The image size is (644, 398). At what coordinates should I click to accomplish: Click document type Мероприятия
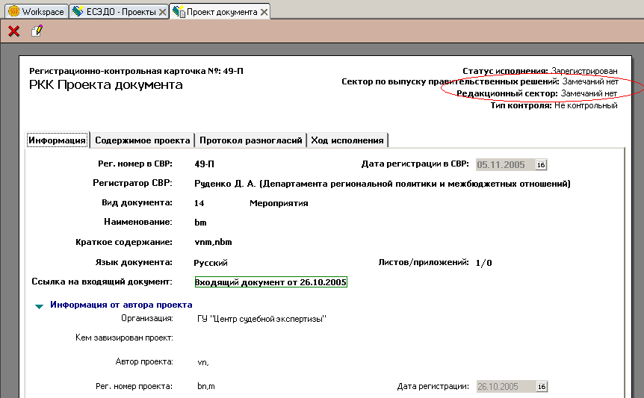tap(279, 203)
